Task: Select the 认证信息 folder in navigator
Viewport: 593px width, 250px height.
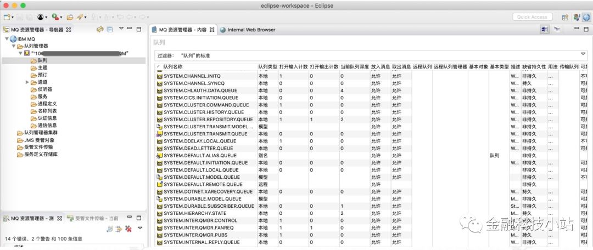Action: (x=43, y=118)
